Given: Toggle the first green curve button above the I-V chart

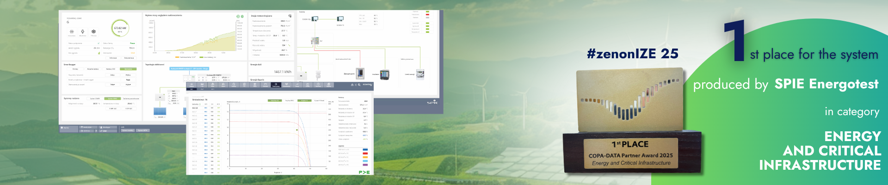Looking at the screenshot, I should click(x=274, y=100).
